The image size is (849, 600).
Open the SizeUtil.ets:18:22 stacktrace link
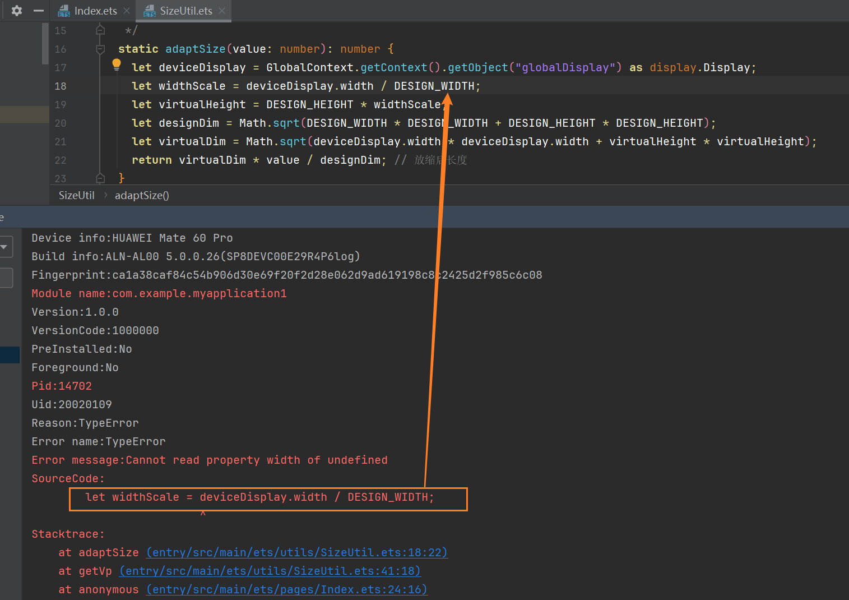pyautogui.click(x=297, y=552)
